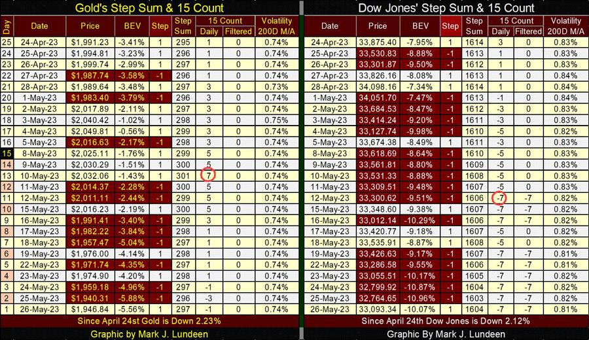Click Gold date cell 10-May-23
The width and height of the screenshot is (589, 340).
tap(39, 176)
